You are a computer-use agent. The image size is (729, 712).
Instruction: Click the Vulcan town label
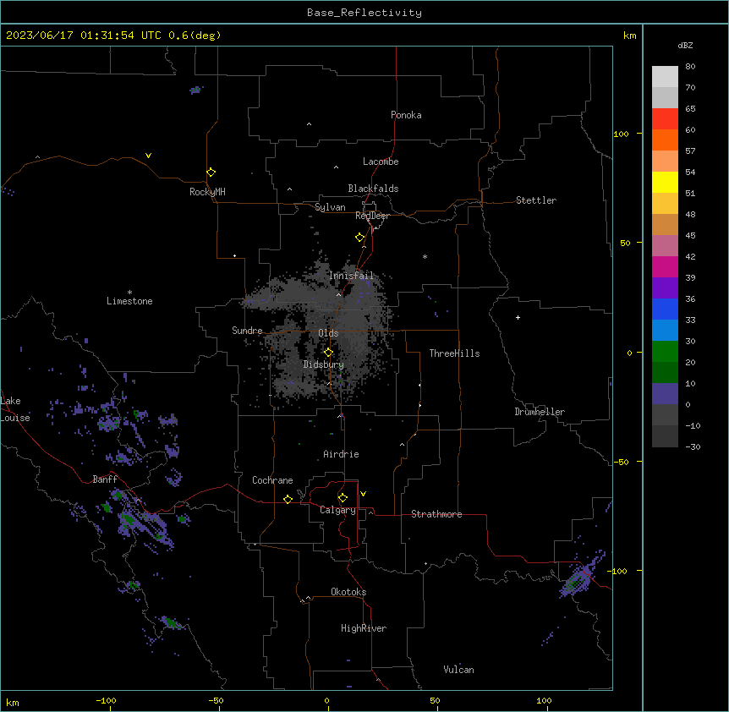pyautogui.click(x=459, y=670)
